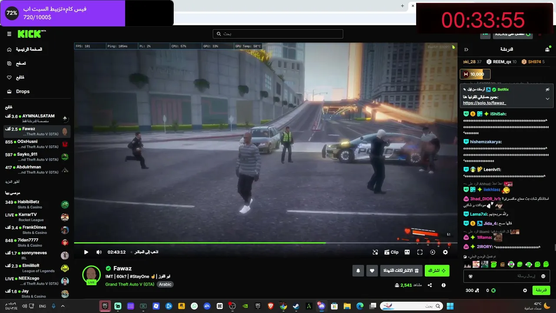Image resolution: width=556 pixels, height=313 pixels.
Task: Open KarrarTV recommended channel
Action: pyautogui.click(x=37, y=217)
